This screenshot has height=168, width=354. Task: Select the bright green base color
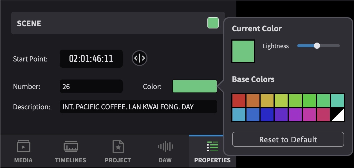[309, 101]
